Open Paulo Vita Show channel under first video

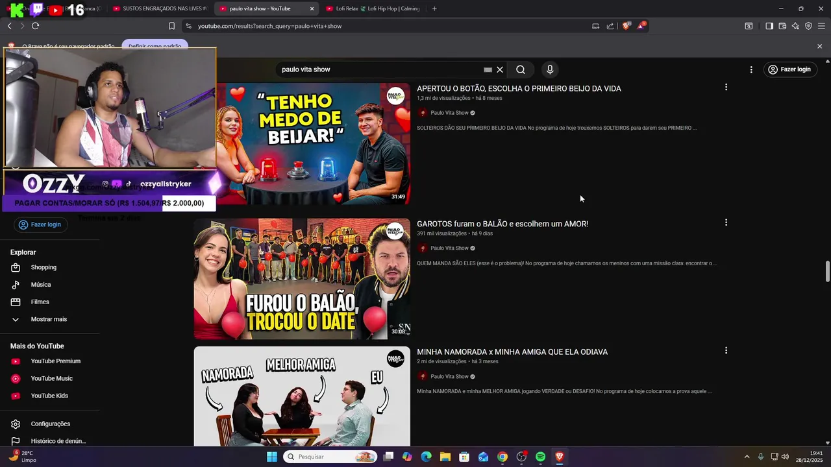pyautogui.click(x=449, y=113)
